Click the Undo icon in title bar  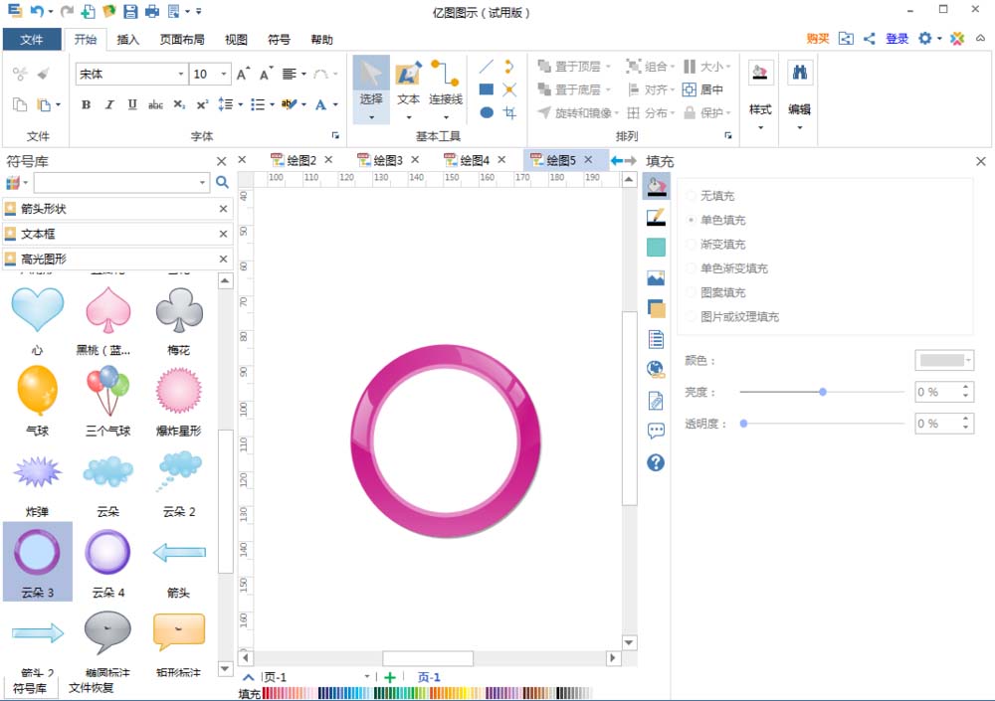click(x=37, y=11)
